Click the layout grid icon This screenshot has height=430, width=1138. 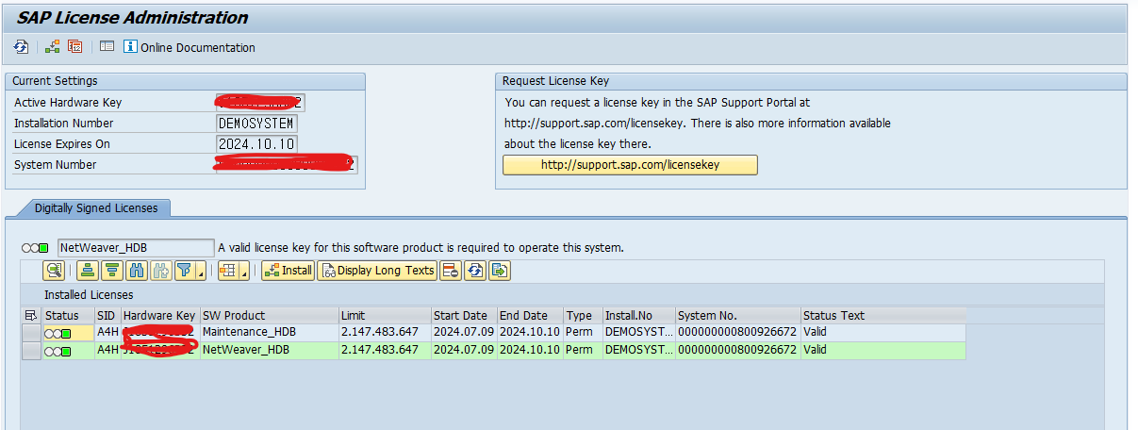227,271
